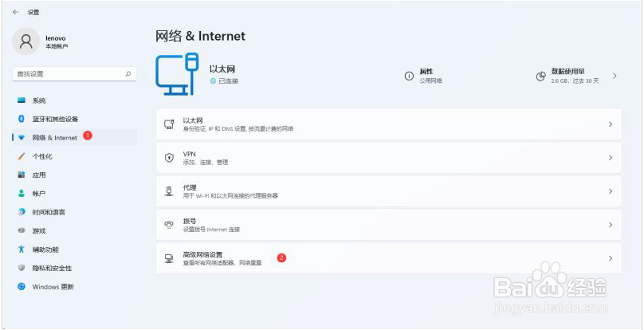Select the globe clock icon for 时间和语言
This screenshot has height=330, width=644.
(x=22, y=212)
